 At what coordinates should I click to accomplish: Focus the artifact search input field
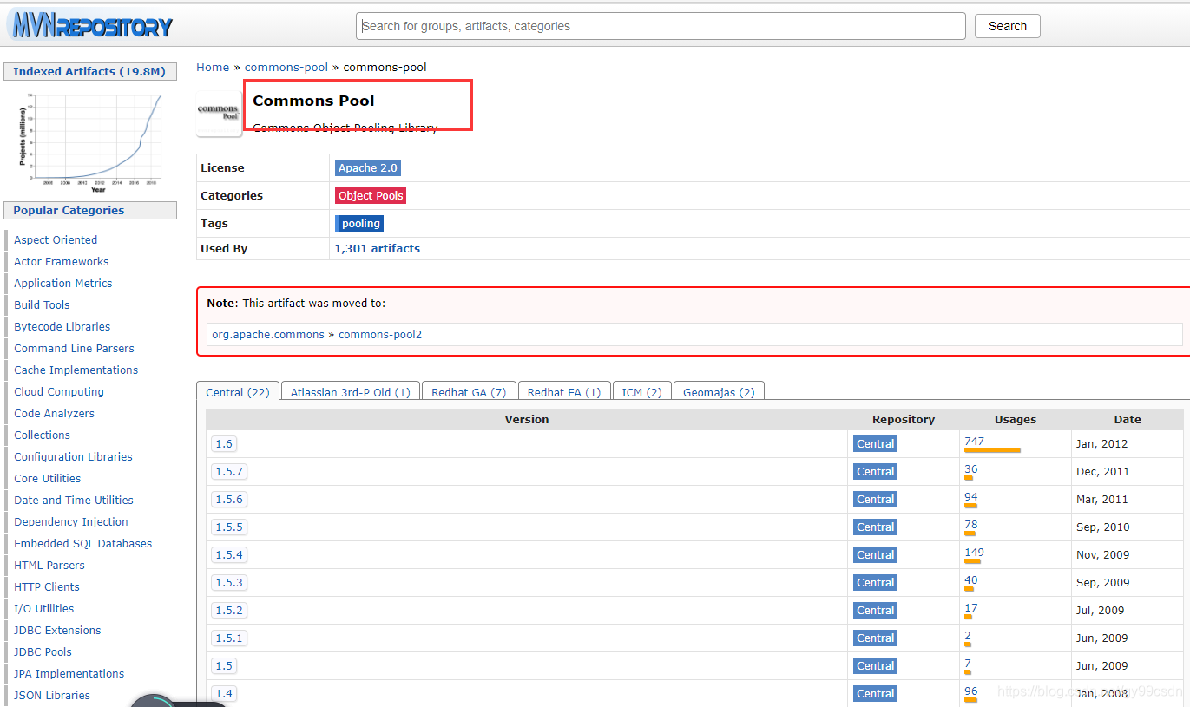tap(661, 26)
